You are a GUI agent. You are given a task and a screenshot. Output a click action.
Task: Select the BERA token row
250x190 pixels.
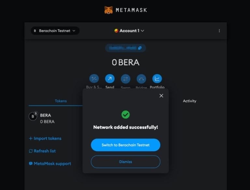tap(56, 118)
